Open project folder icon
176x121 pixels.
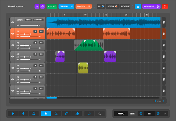tap(37, 6)
